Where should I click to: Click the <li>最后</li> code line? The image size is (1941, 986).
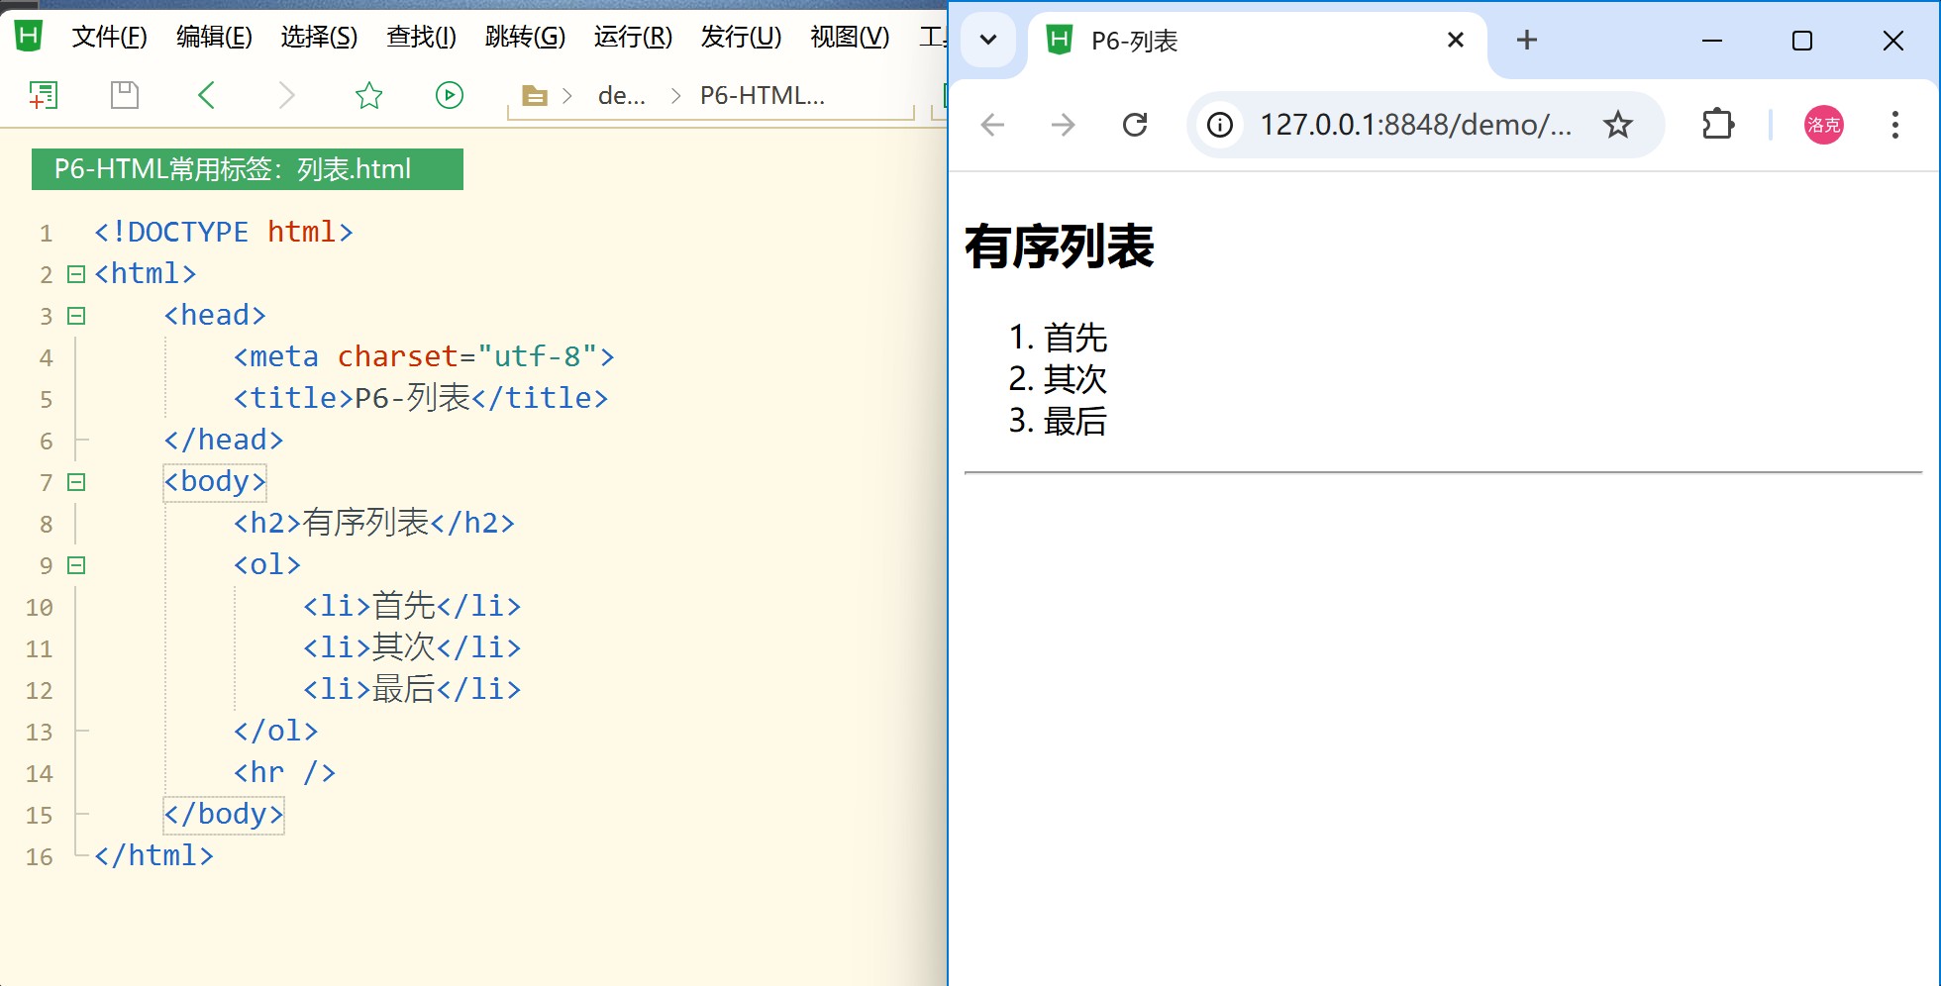pyautogui.click(x=412, y=689)
